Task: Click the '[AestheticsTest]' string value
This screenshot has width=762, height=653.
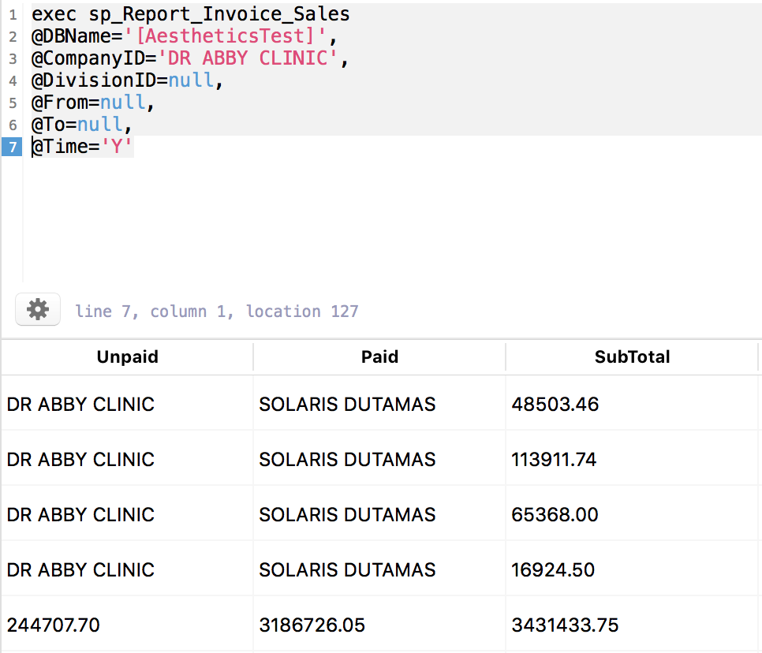Action: point(225,36)
